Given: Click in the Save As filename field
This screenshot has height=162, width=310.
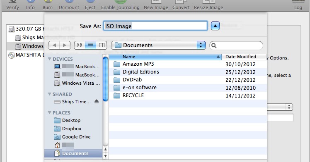Looking at the screenshot, I should [155, 26].
